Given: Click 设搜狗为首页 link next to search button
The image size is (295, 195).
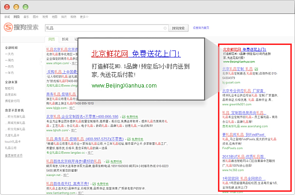Looking at the screenshot, I should (x=202, y=28).
